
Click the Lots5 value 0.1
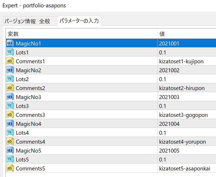[x=163, y=159]
